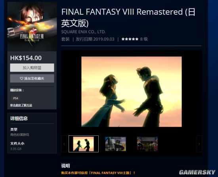Show previous screenshots with left carousel arrow
This screenshot has height=177, width=218.
pos(64,144)
